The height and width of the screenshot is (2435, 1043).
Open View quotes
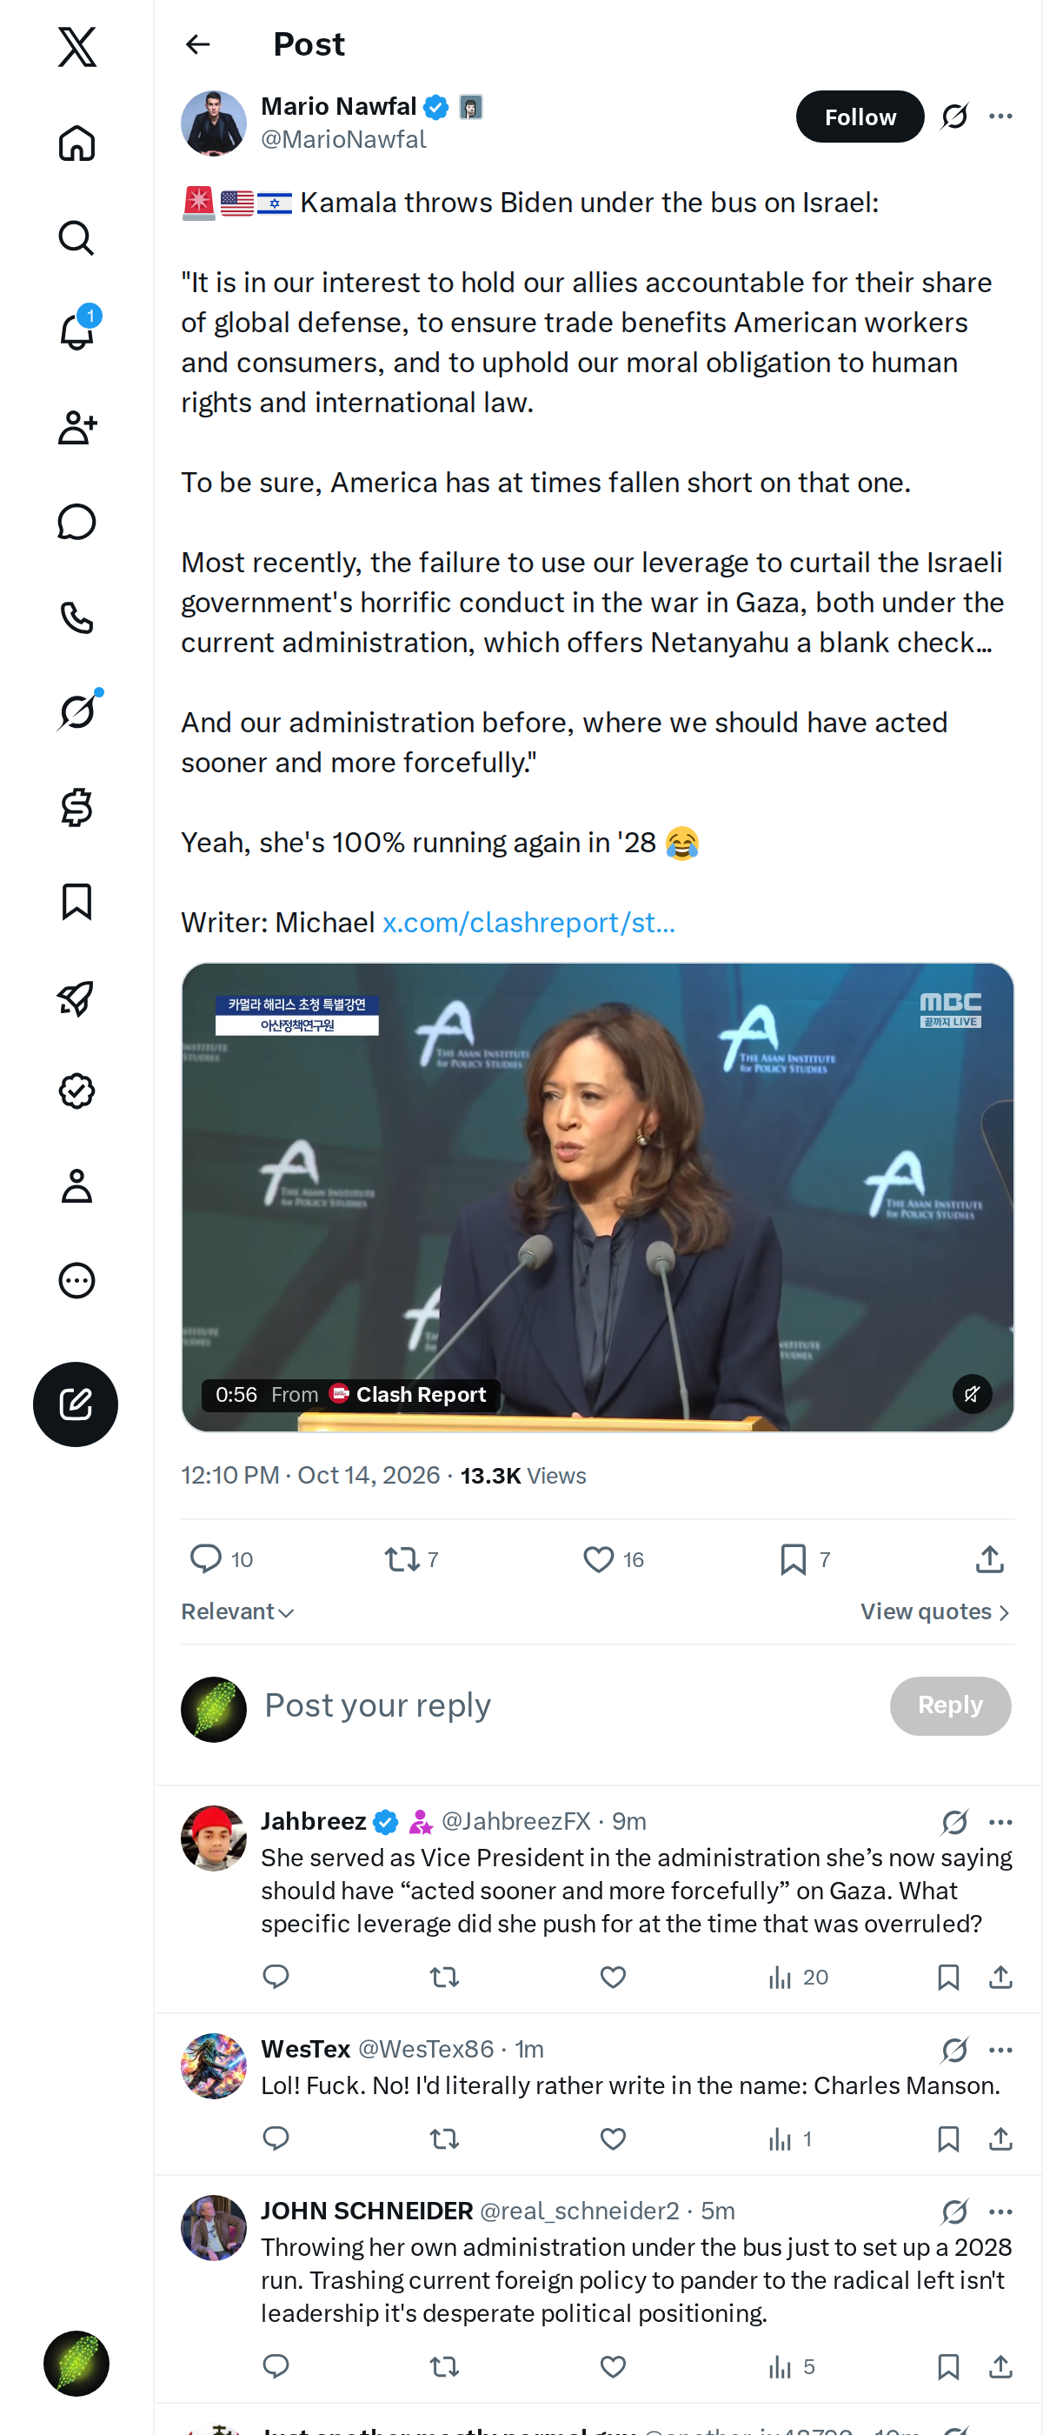(x=935, y=1611)
